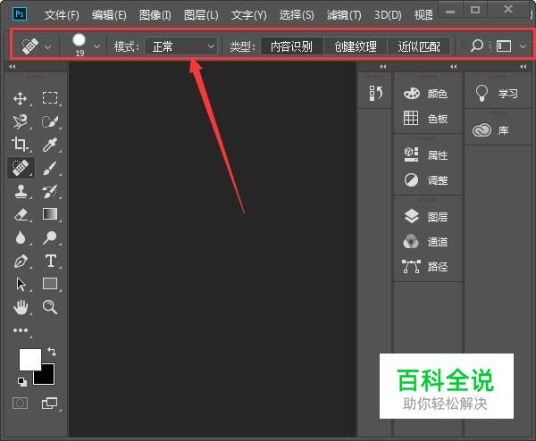
Task: Open the History panel icon
Action: (x=376, y=93)
